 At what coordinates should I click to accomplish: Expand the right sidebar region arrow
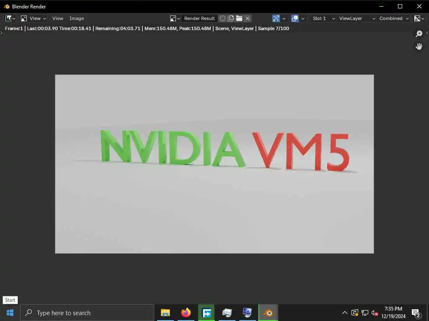[x=427, y=33]
